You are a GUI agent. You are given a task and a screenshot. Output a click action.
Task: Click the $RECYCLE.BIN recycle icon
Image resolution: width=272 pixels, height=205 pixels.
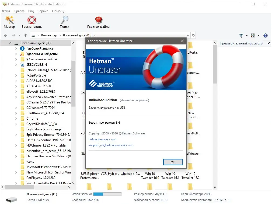click(22, 65)
